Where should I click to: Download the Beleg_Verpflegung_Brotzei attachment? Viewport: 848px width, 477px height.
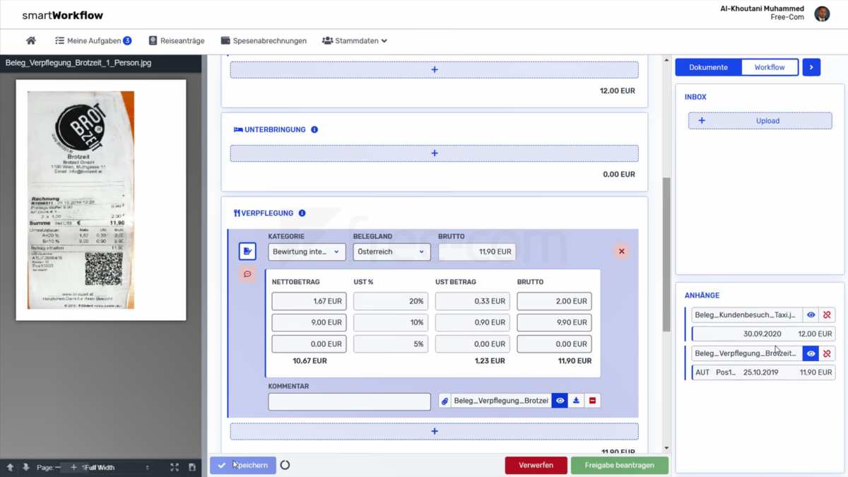[x=575, y=401]
